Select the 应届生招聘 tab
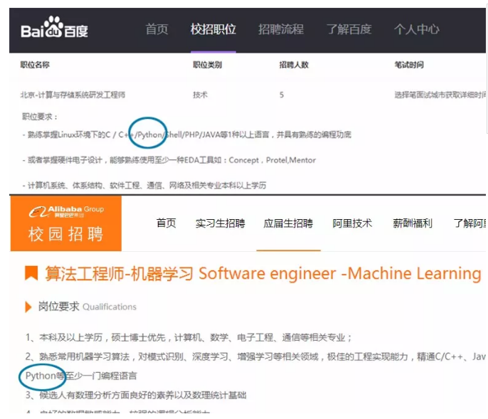 point(288,223)
